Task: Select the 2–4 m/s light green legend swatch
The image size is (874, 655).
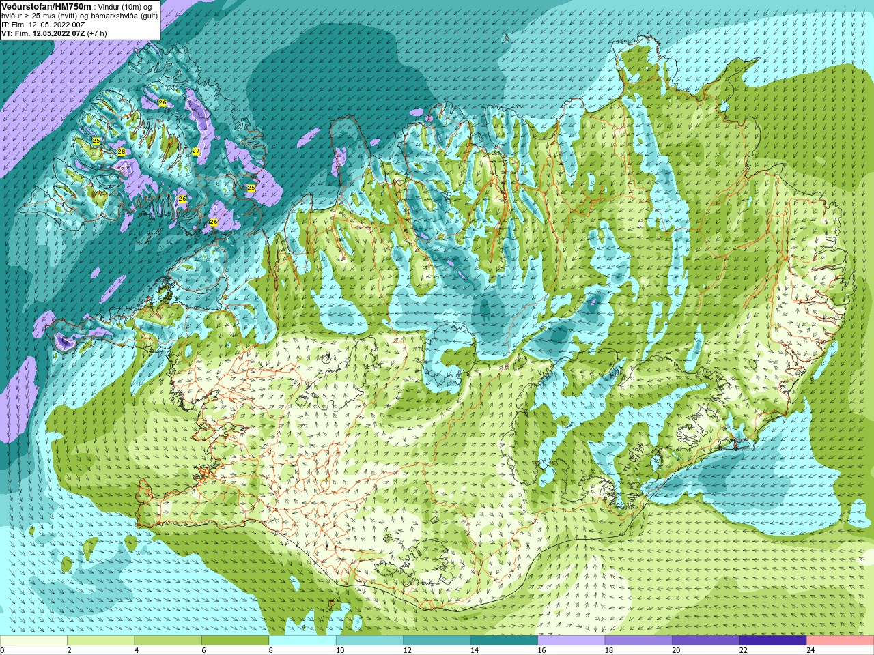Action: (x=100, y=641)
